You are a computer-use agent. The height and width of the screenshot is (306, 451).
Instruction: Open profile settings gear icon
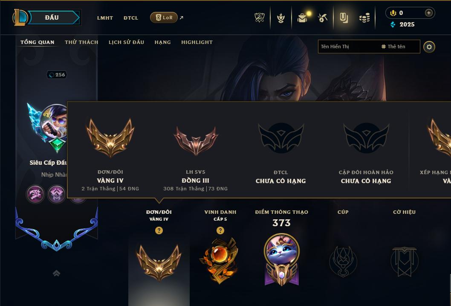tap(429, 47)
